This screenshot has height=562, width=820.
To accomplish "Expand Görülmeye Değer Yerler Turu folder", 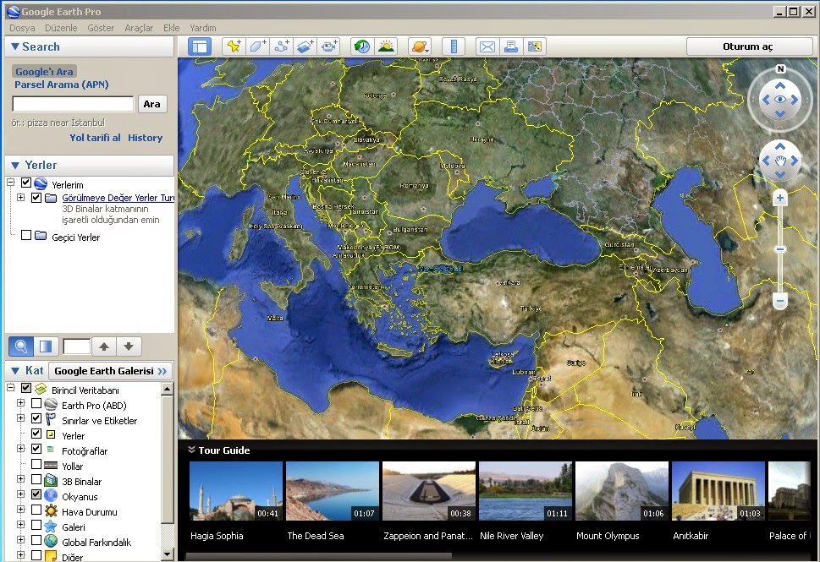I will (x=20, y=198).
